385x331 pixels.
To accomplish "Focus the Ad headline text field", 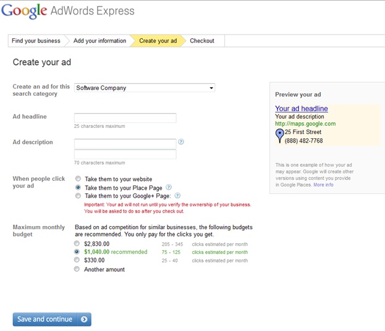I will 125,118.
